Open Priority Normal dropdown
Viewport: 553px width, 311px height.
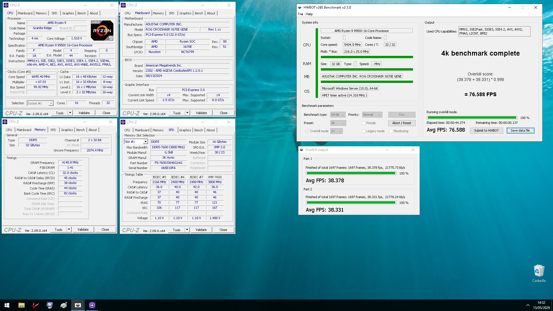(x=372, y=115)
